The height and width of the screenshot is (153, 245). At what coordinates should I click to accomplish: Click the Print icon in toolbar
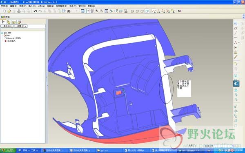(x=19, y=11)
